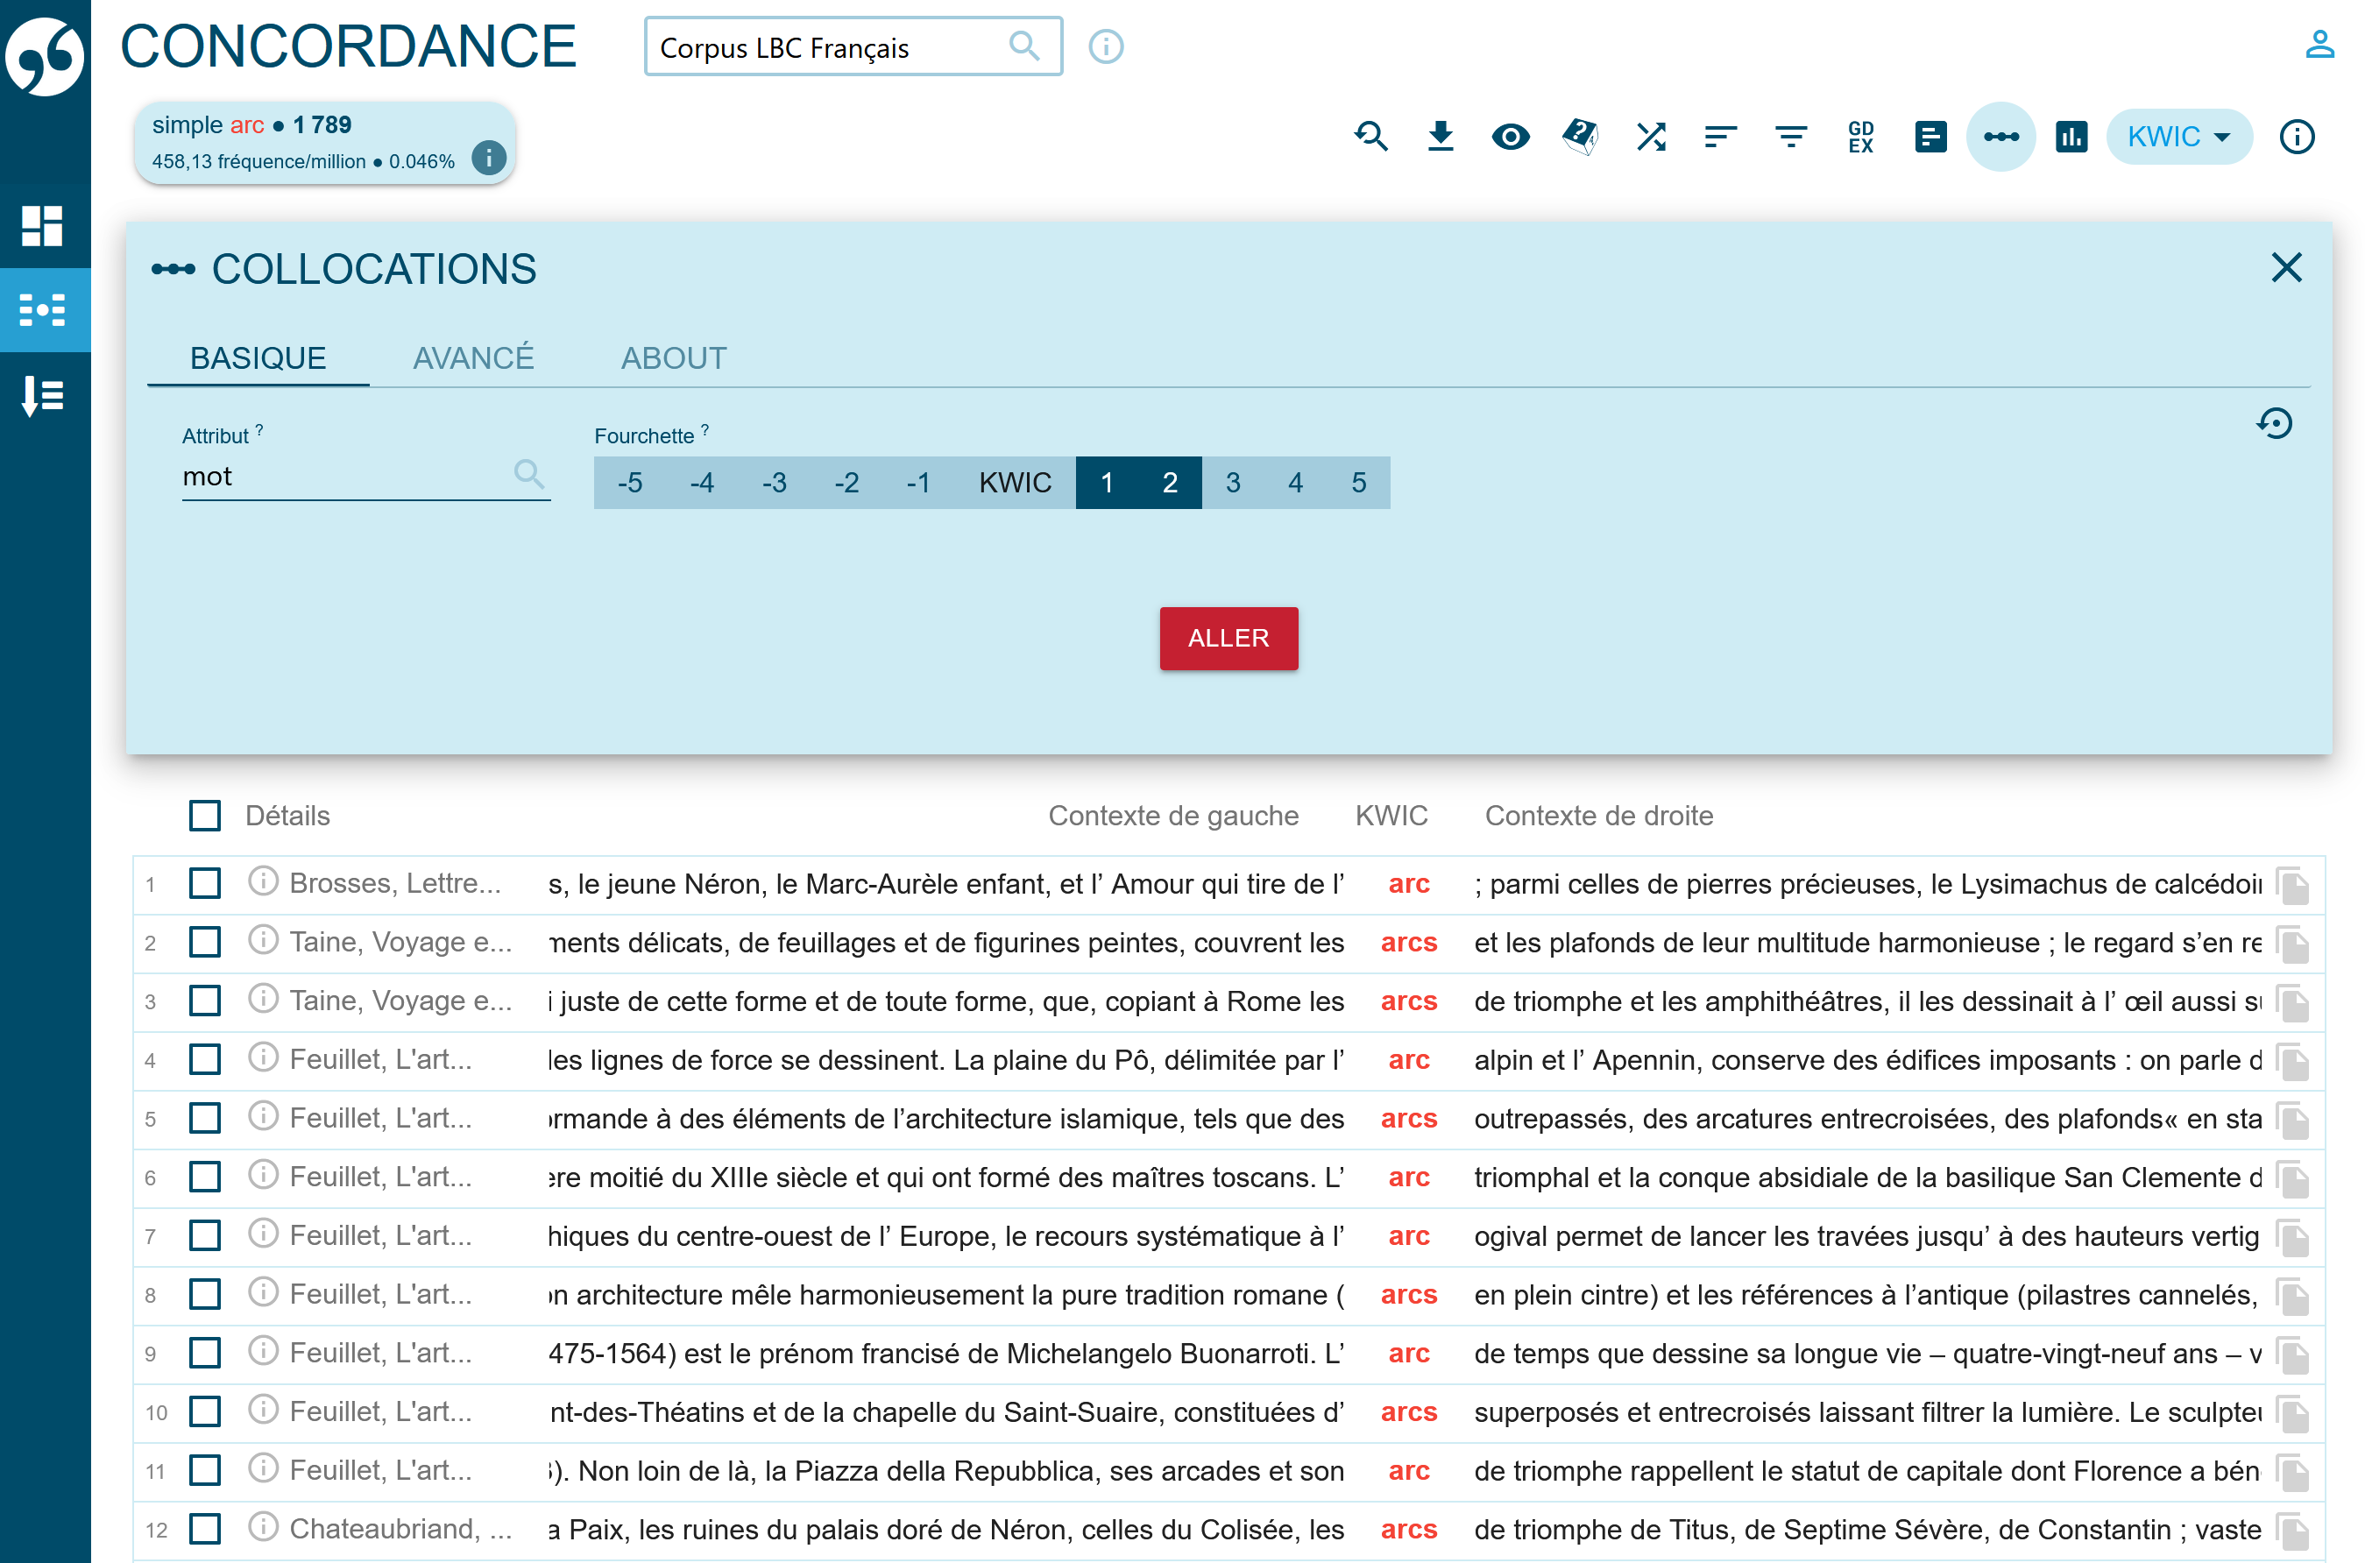Open source Brosses, Lettre... in row 1

395,884
